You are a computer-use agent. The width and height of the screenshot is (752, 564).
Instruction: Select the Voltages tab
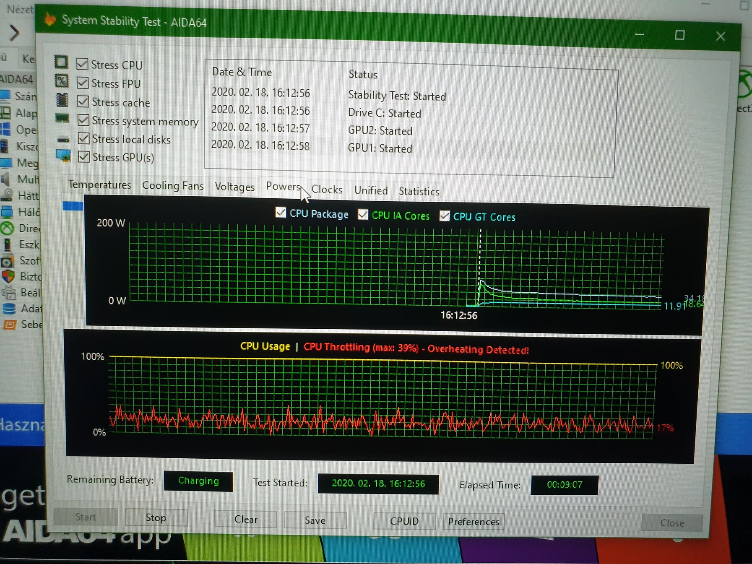click(x=234, y=187)
